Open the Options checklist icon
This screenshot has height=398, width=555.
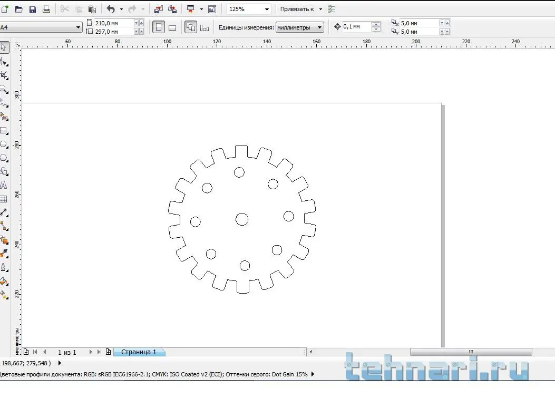332,9
